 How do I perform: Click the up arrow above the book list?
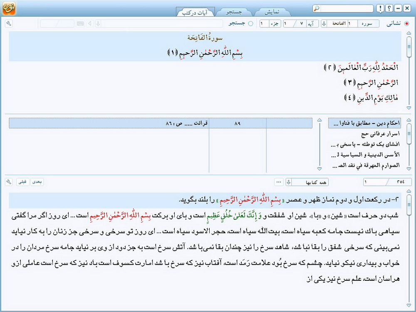coord(319,120)
